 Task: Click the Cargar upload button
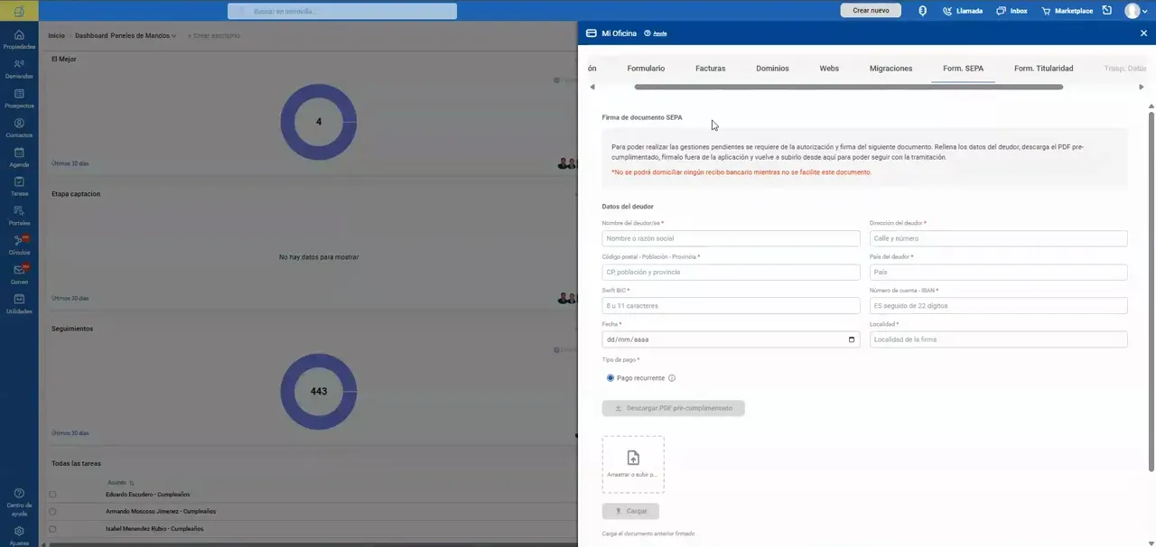[630, 511]
